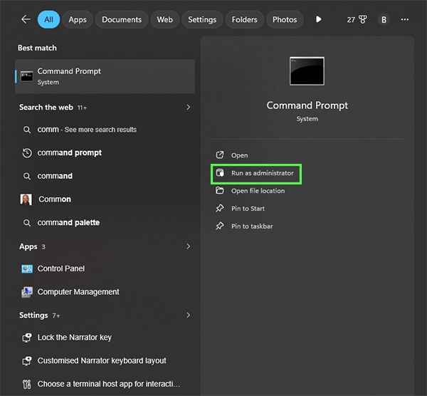Open Lock the Narrator key setting
The height and width of the screenshot is (396, 427).
[105, 338]
